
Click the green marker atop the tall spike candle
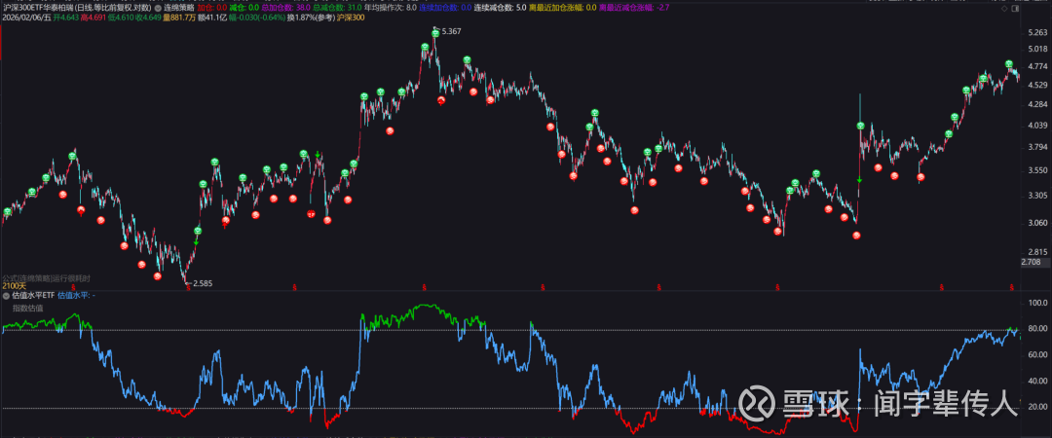(x=859, y=127)
